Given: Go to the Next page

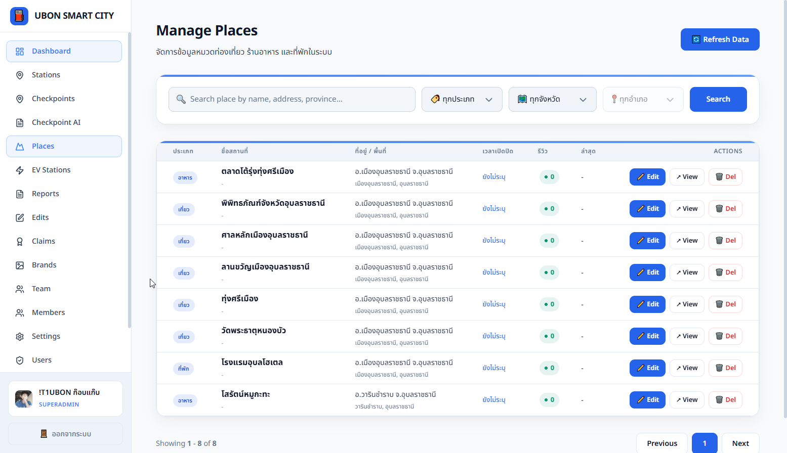Looking at the screenshot, I should pos(740,443).
